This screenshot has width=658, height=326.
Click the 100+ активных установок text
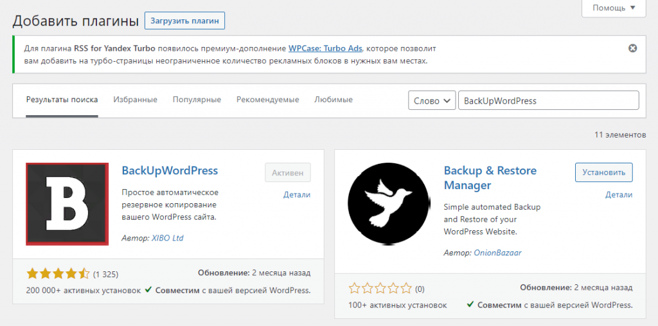[397, 305]
